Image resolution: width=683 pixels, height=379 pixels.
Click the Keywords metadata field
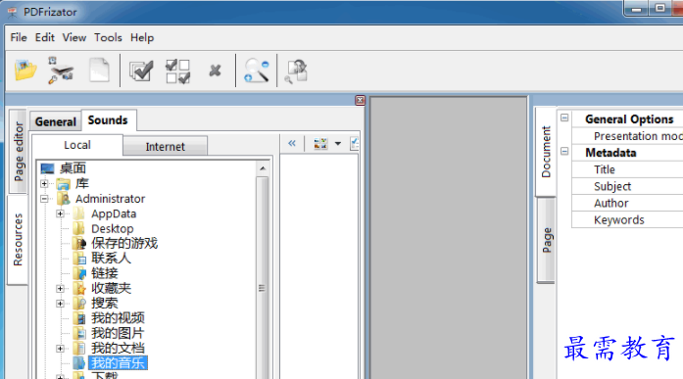pos(627,219)
